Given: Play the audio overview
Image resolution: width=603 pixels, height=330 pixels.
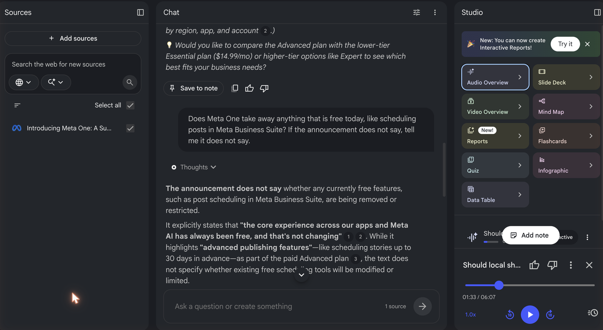Looking at the screenshot, I should coord(530,315).
